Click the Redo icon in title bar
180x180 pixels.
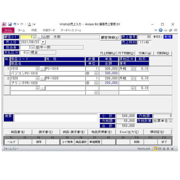coord(22,24)
